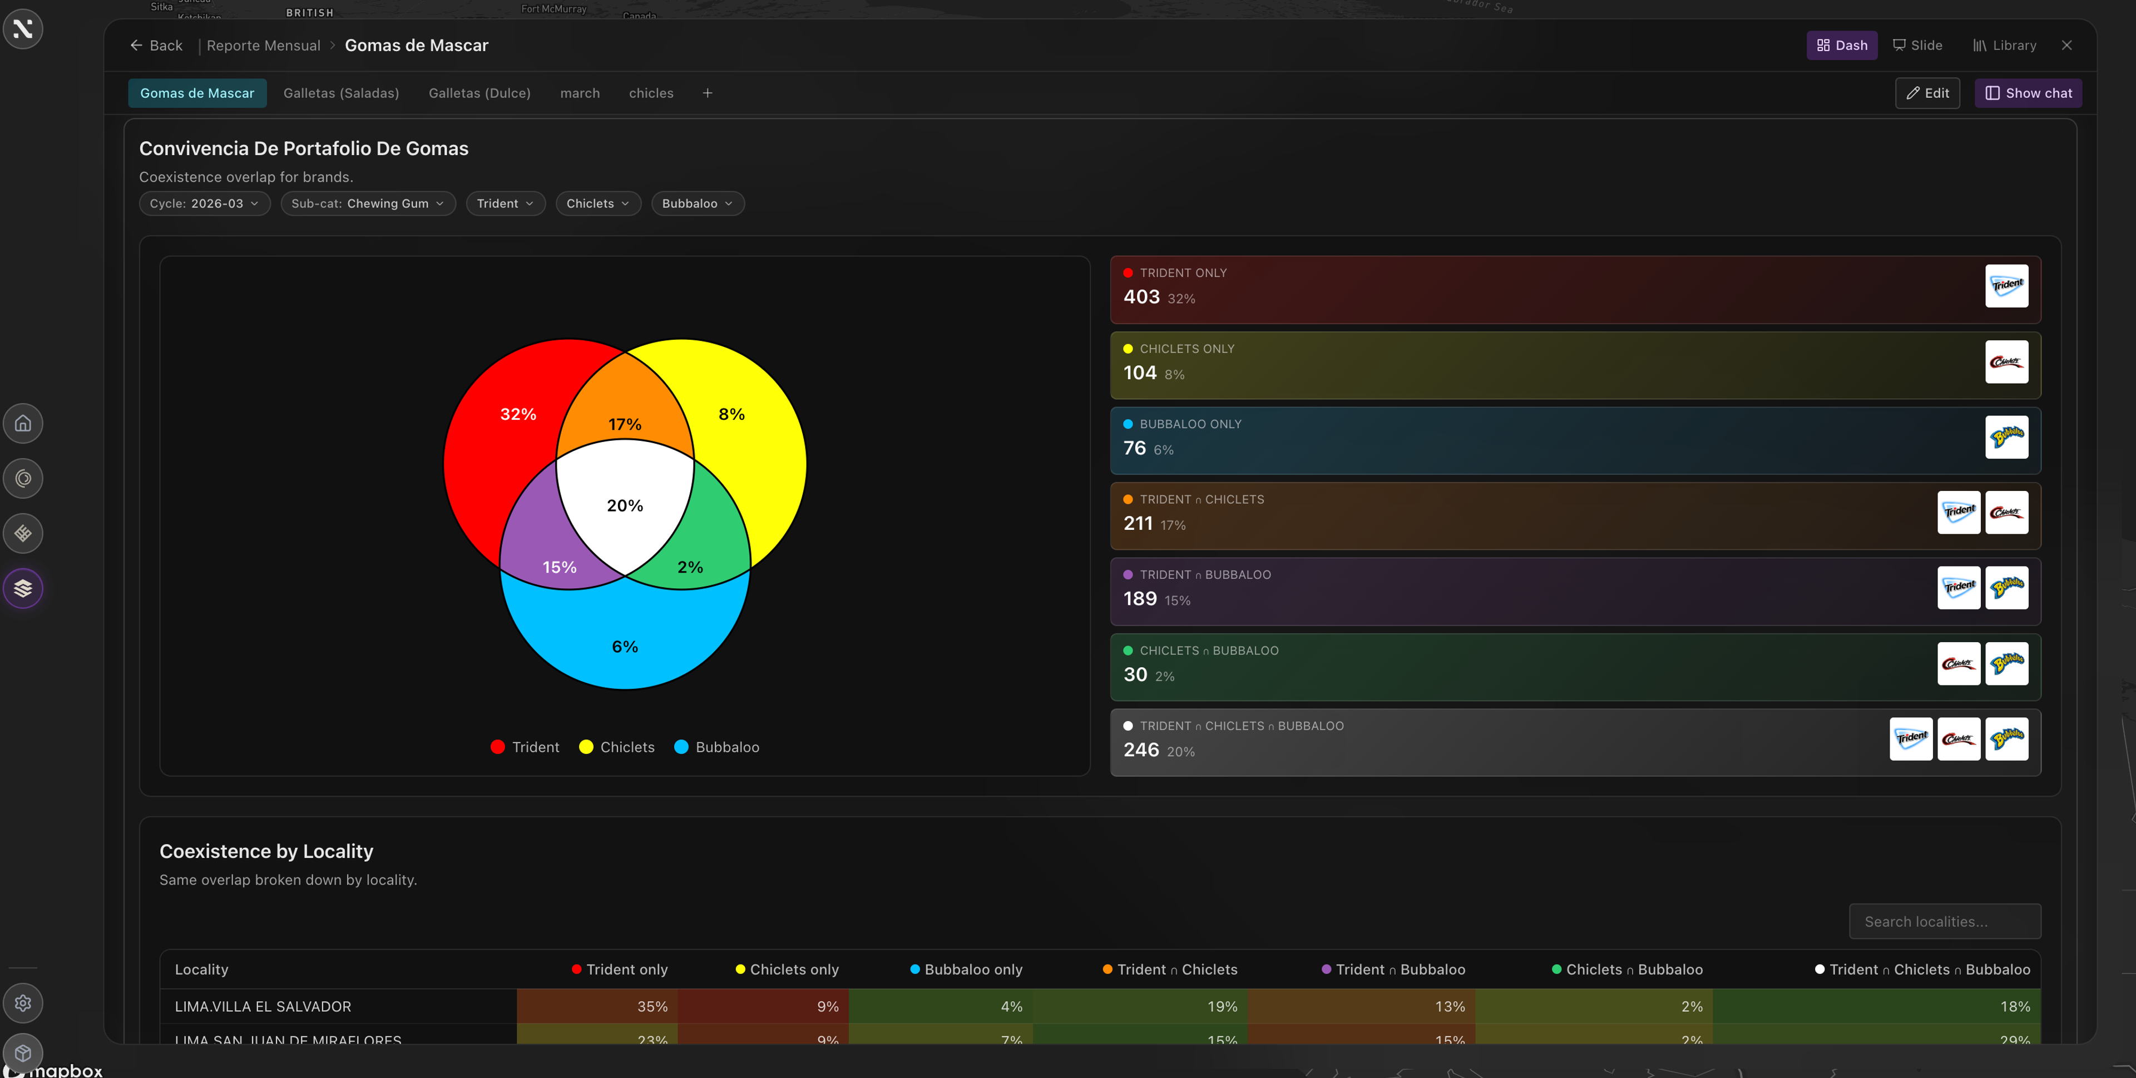Sort by Trident ∩ Chiclets column header

(x=1170, y=970)
